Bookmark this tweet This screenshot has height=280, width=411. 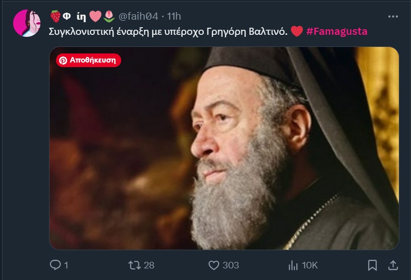tap(372, 265)
